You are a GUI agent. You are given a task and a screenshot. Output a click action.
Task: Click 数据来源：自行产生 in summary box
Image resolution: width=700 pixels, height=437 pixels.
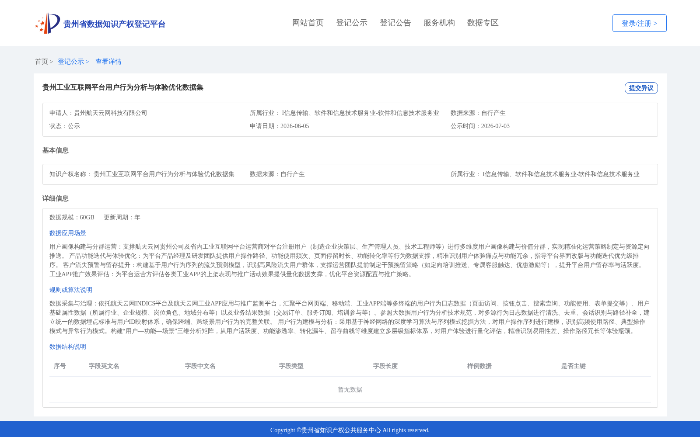[478, 113]
